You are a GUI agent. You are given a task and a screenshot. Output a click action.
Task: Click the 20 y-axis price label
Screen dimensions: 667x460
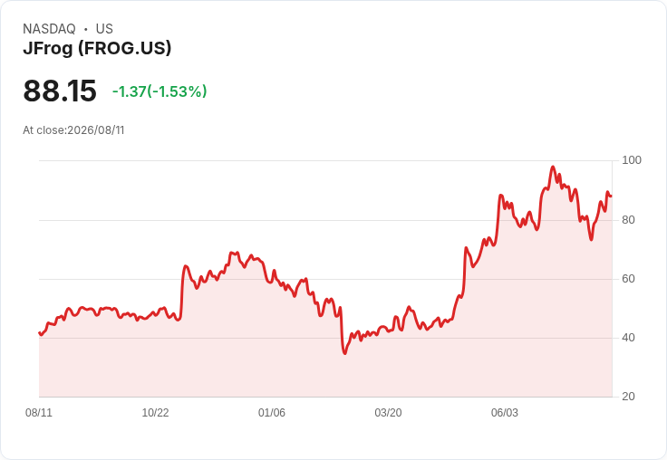click(628, 397)
